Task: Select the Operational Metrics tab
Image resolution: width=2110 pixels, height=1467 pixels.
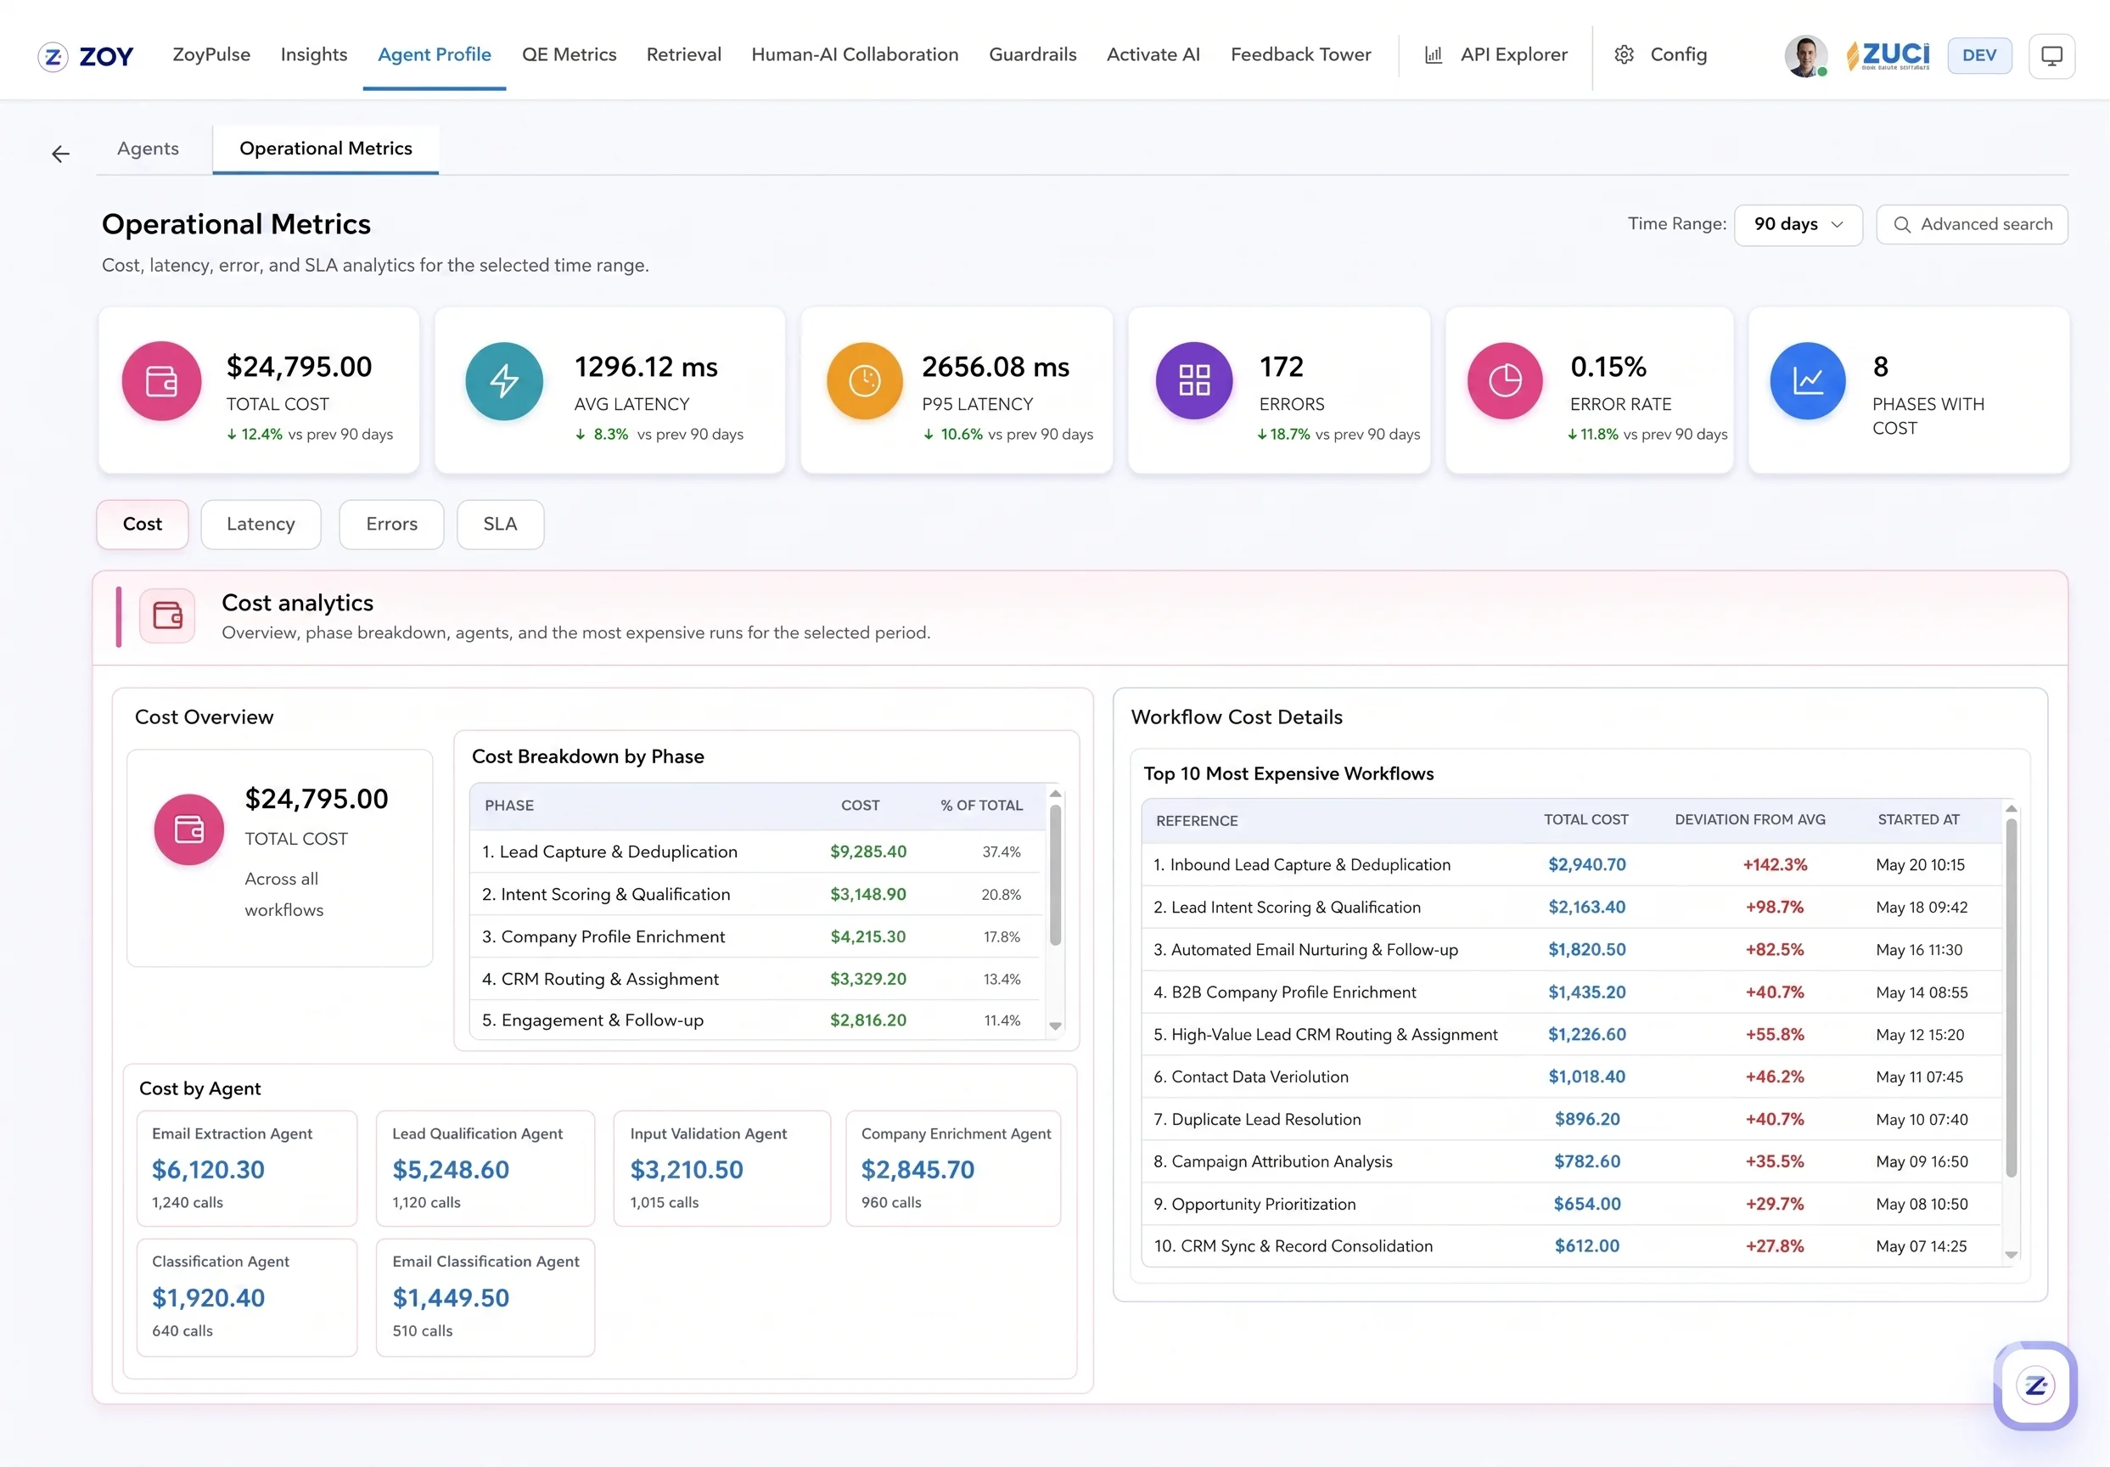Action: tap(325, 149)
